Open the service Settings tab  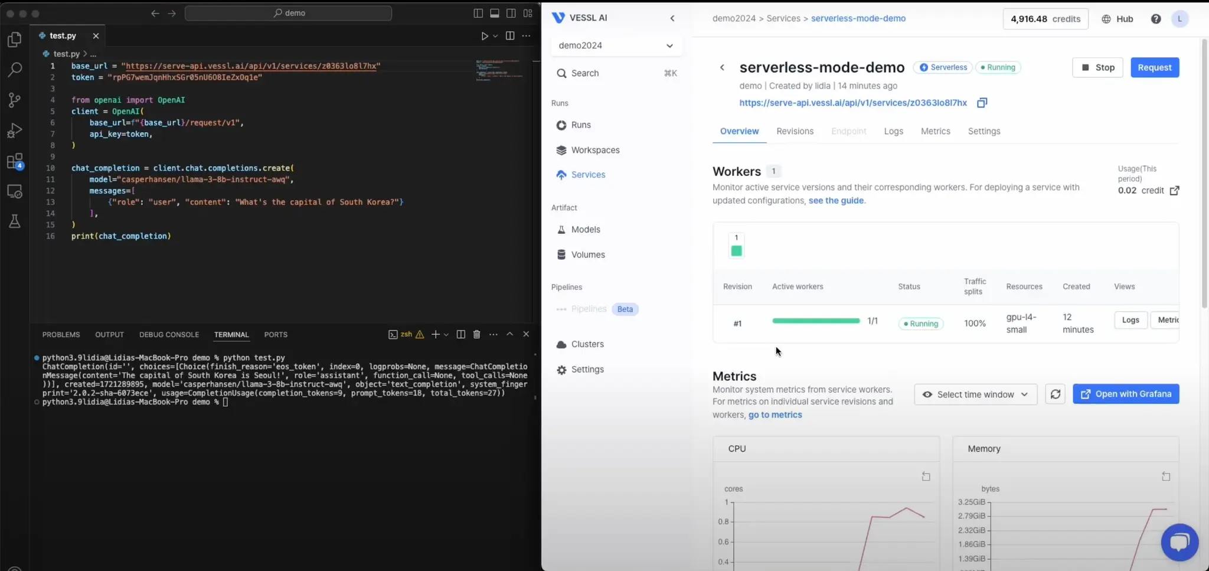click(983, 131)
